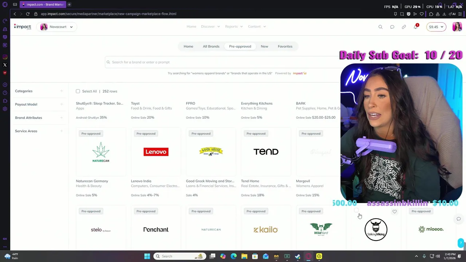This screenshot has width=466, height=262.
Task: Open sidebar Extensions cube icon
Action: (x=5, y=101)
